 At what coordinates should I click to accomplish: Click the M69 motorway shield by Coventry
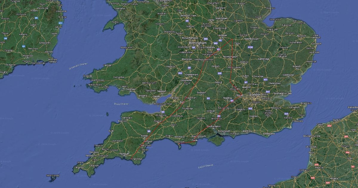point(215,43)
